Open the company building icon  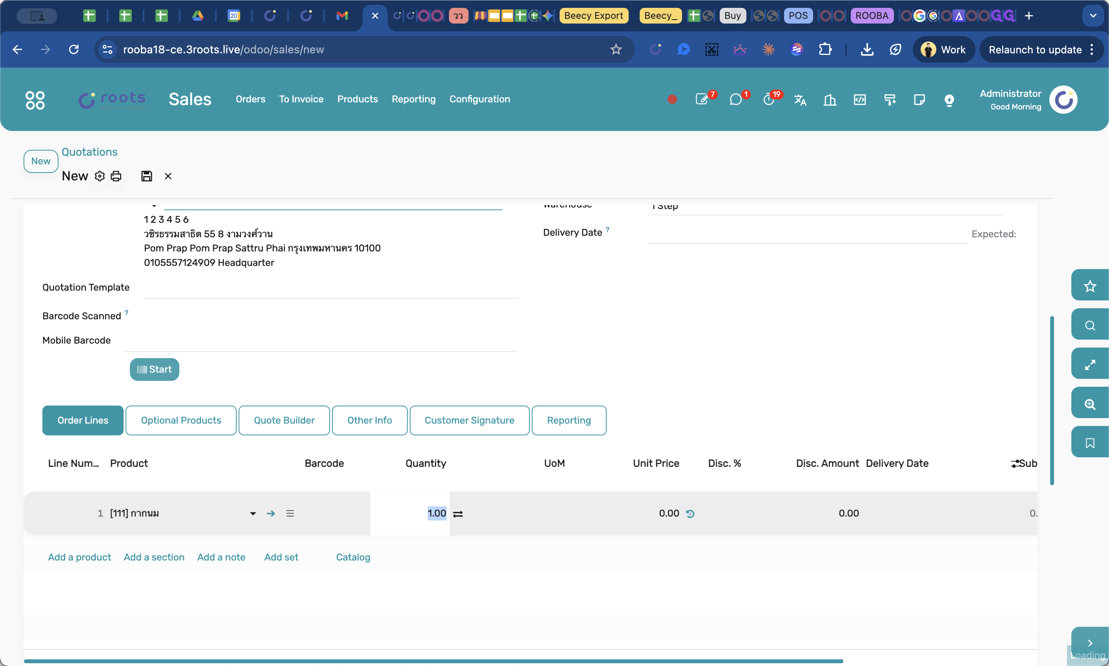point(830,100)
